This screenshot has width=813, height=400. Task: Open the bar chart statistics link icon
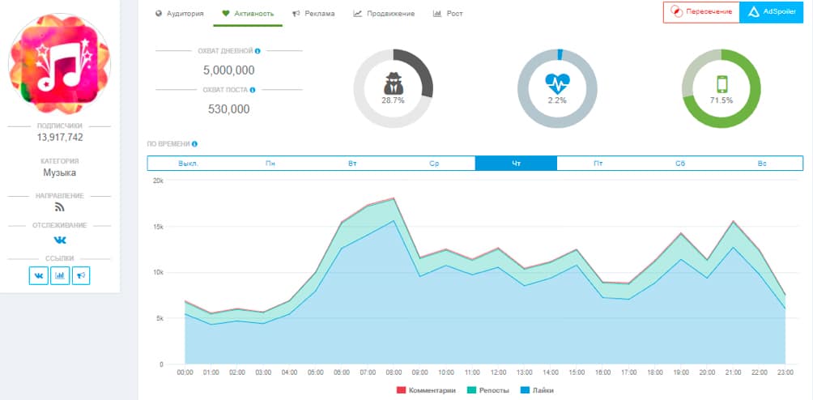(x=60, y=276)
